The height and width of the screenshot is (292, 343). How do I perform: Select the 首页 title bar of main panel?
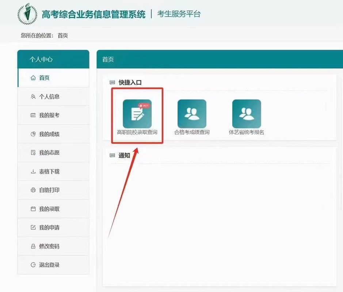click(108, 59)
